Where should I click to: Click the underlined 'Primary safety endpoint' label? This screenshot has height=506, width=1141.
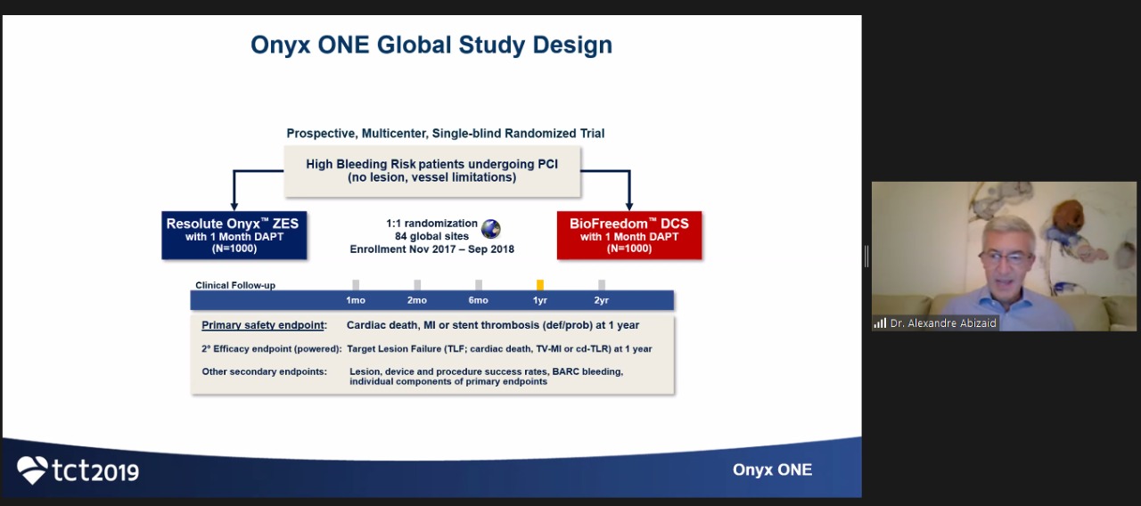coord(263,325)
